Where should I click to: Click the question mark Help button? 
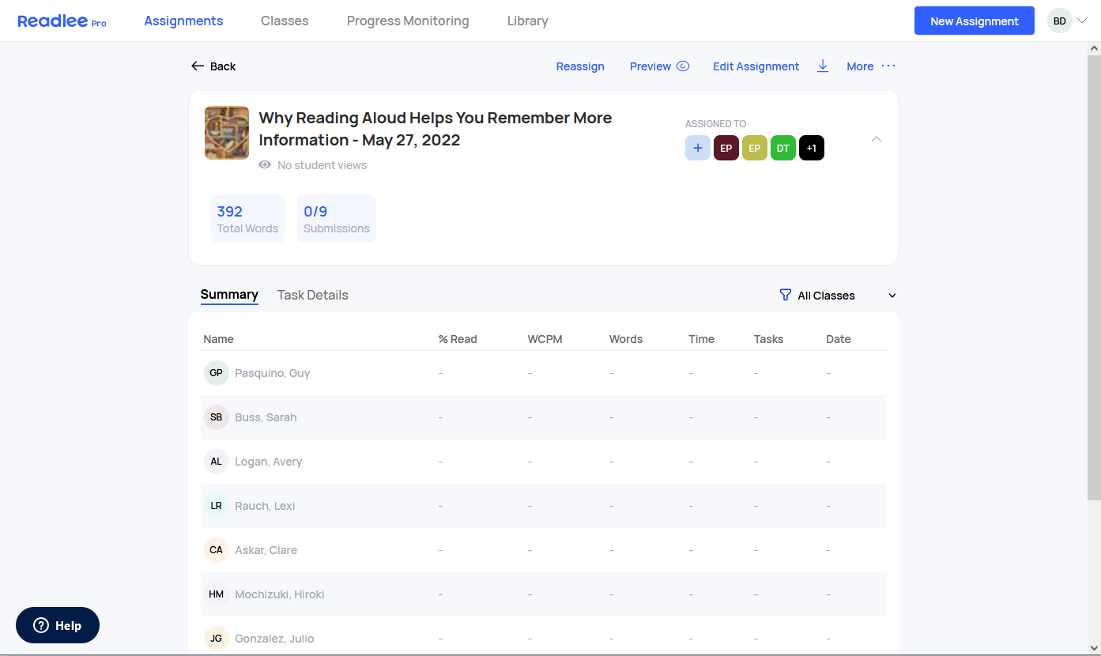(x=58, y=625)
